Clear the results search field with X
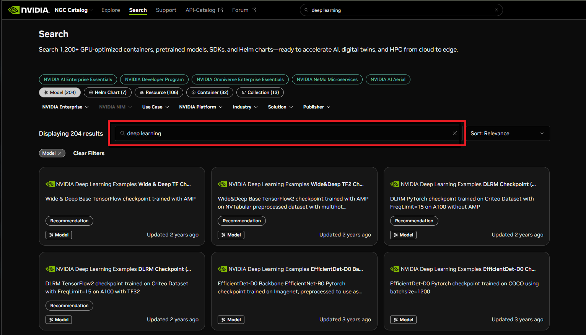This screenshot has height=335, width=586. (x=455, y=133)
